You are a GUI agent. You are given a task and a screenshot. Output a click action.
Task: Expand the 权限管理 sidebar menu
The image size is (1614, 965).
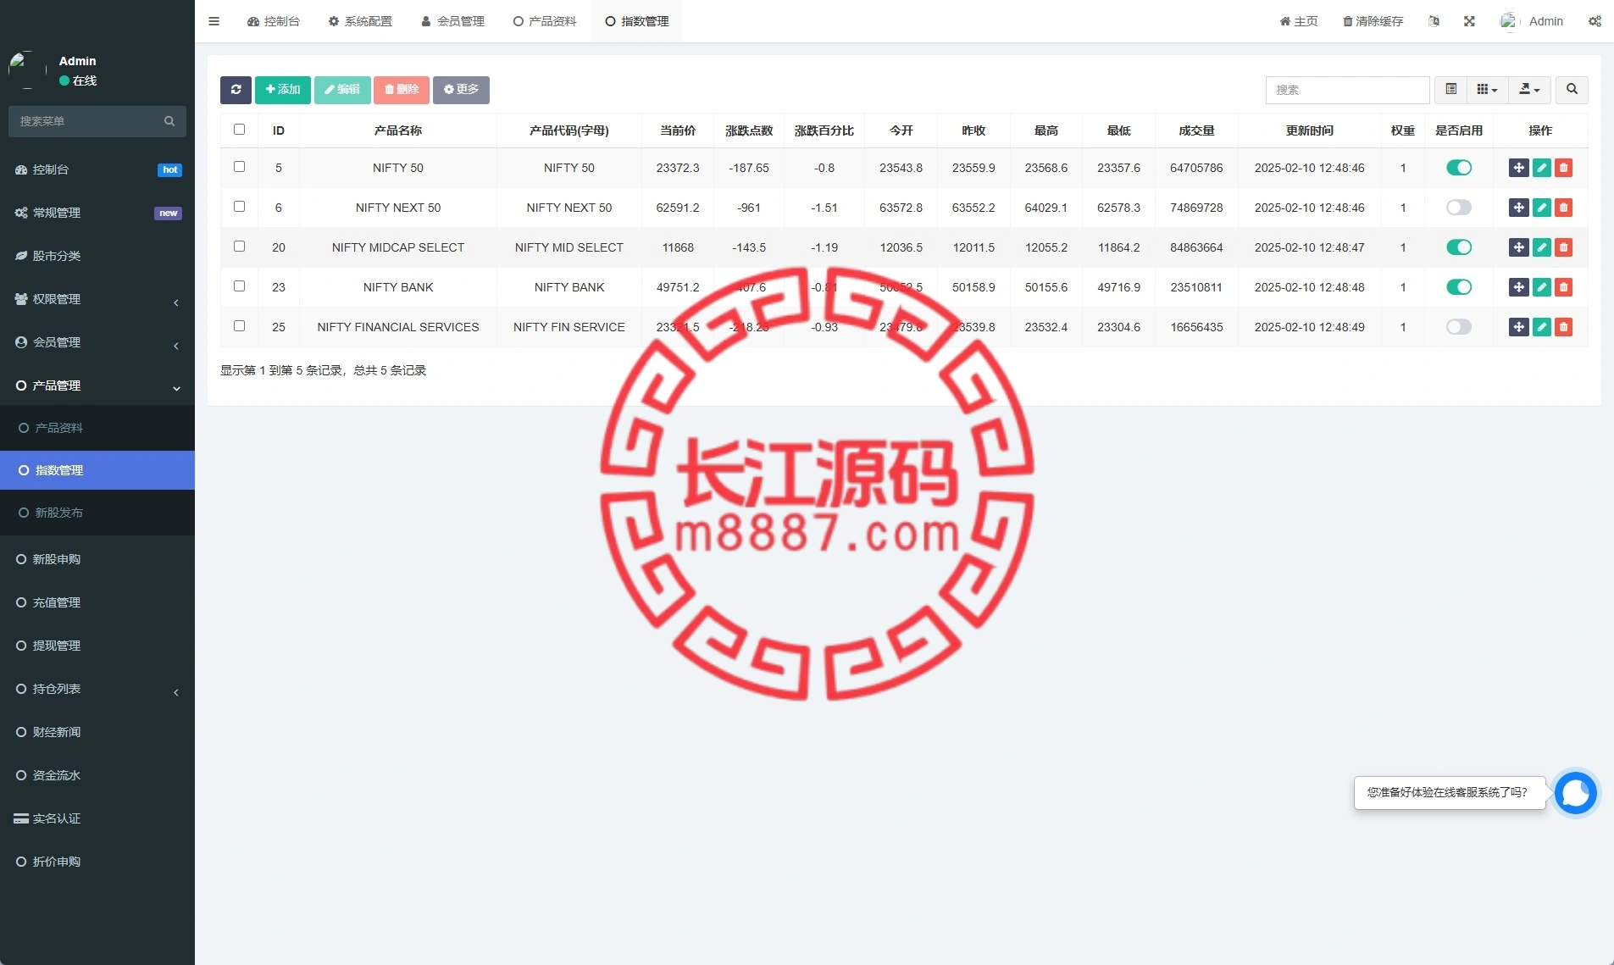[97, 299]
